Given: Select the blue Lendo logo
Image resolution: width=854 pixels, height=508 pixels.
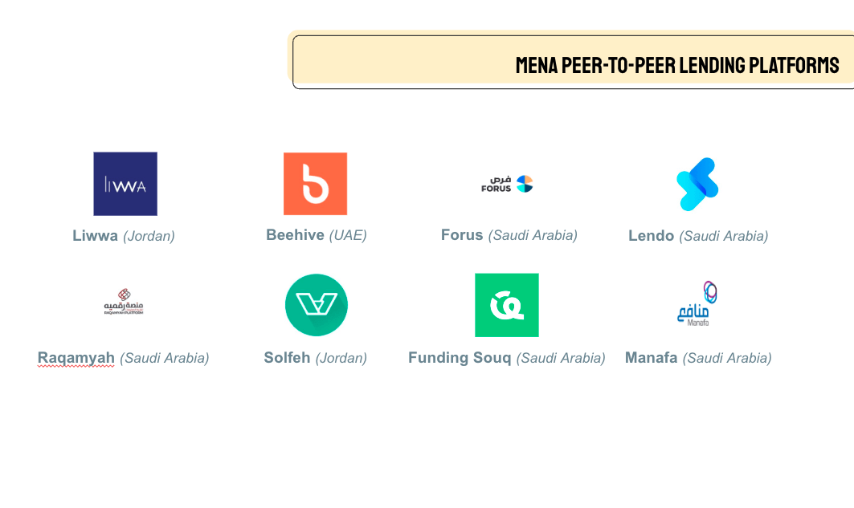Looking at the screenshot, I should [x=697, y=184].
